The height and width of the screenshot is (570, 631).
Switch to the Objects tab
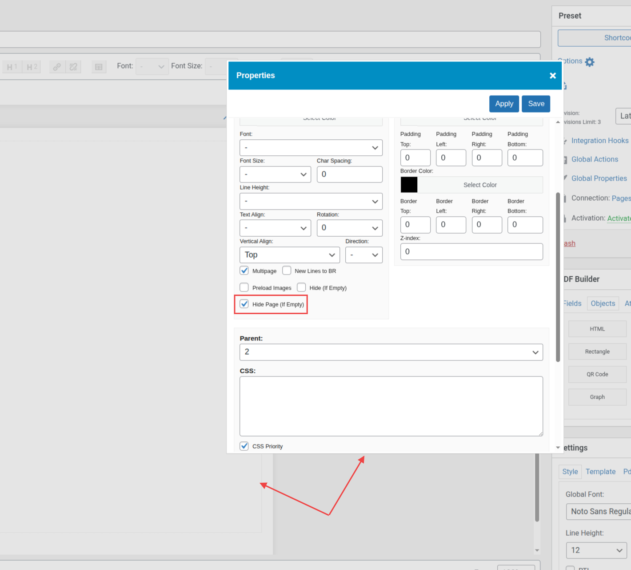603,303
